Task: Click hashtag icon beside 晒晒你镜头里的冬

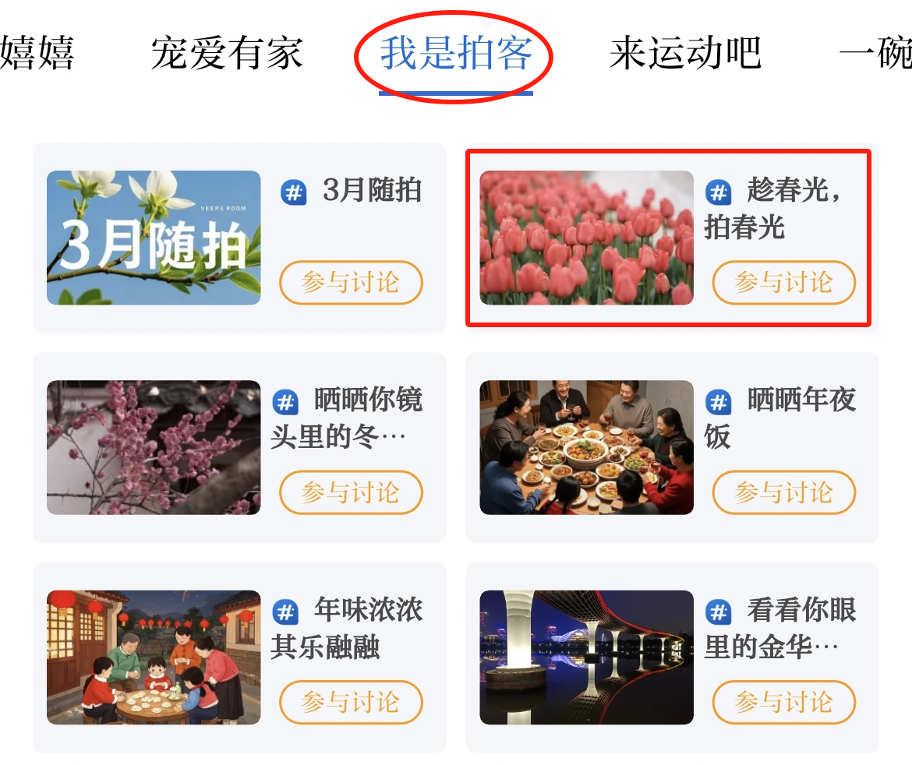Action: click(x=285, y=402)
